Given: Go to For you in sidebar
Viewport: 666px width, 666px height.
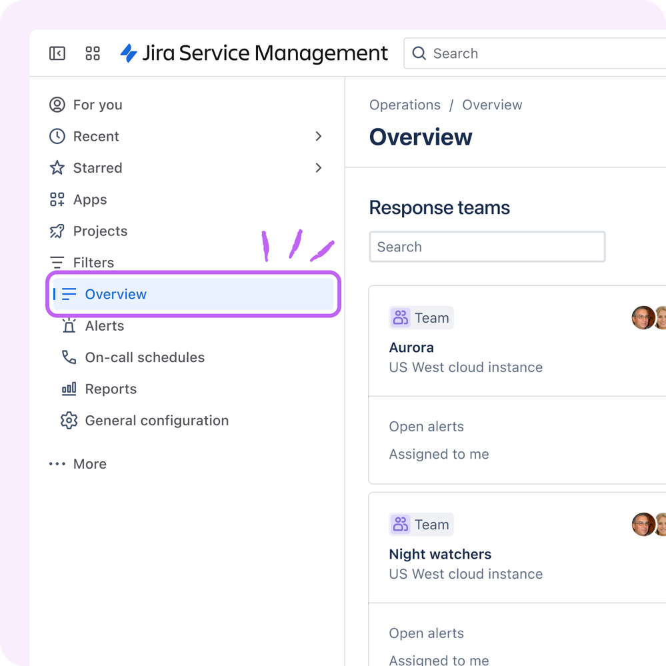Looking at the screenshot, I should [x=86, y=105].
